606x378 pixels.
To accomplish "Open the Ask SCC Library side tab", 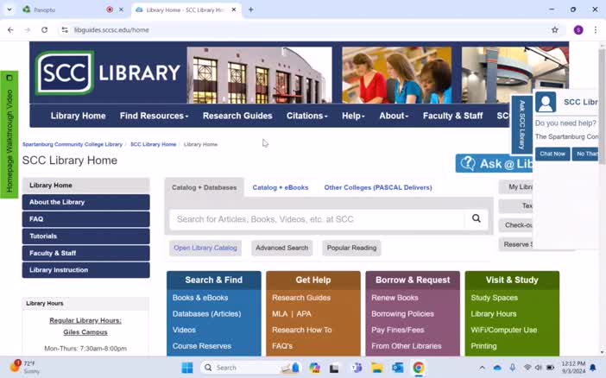I will coord(521,125).
